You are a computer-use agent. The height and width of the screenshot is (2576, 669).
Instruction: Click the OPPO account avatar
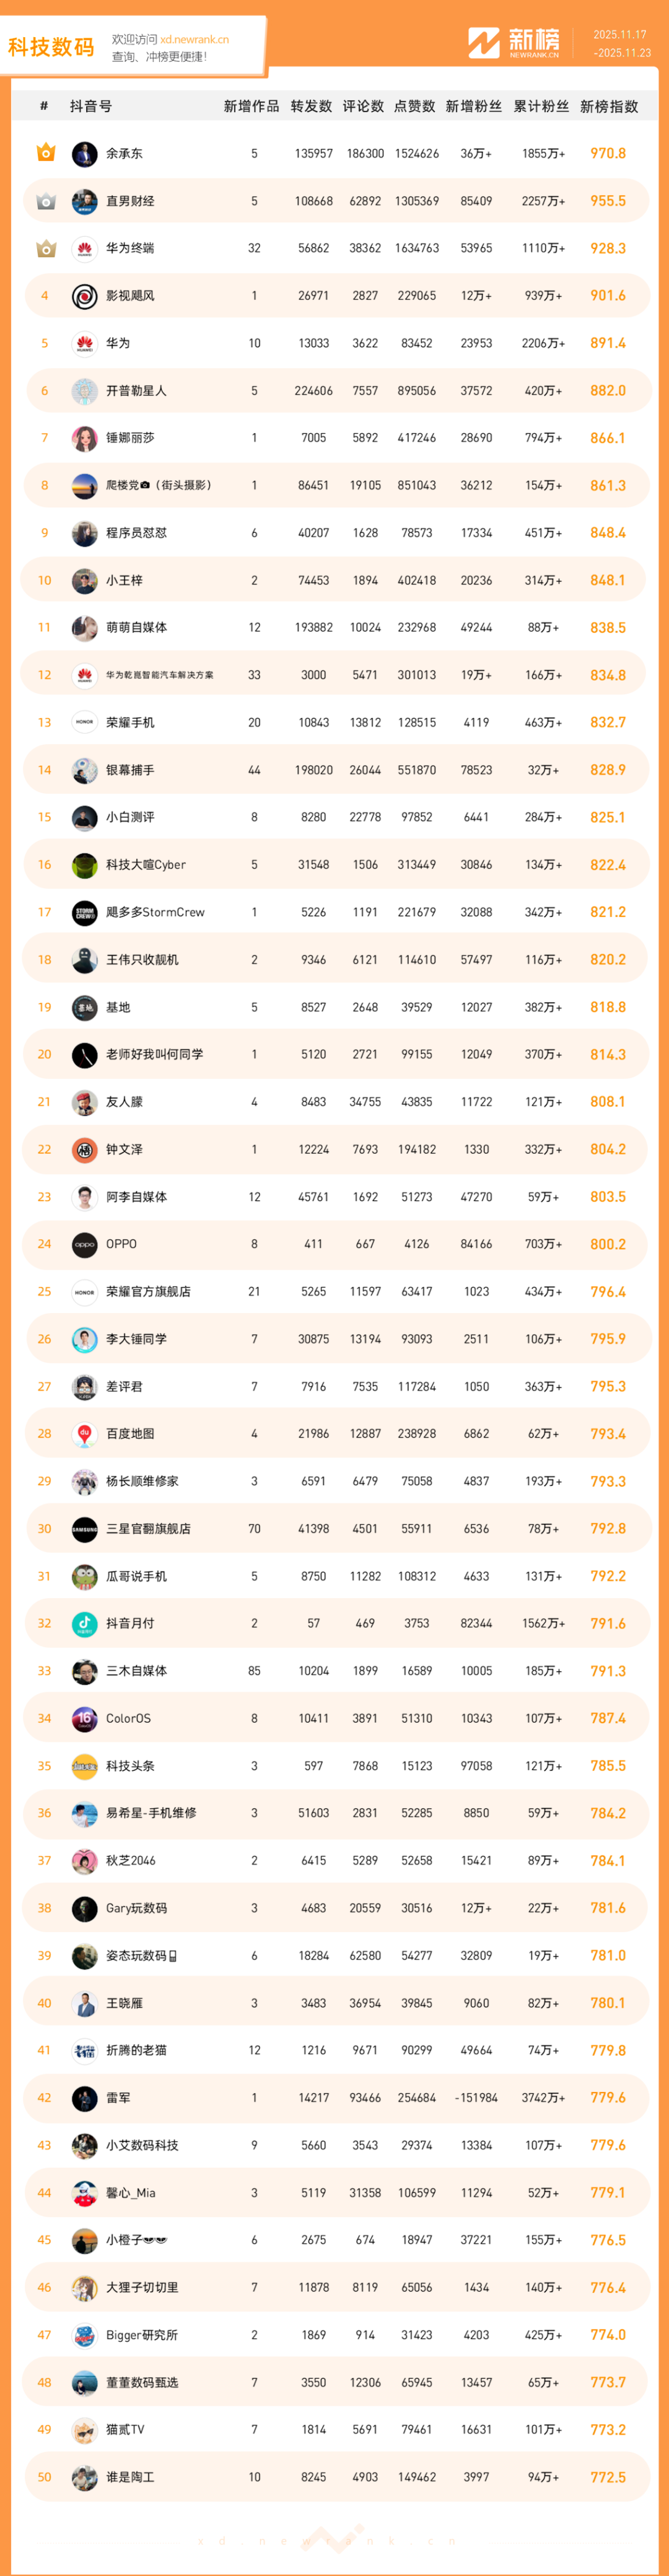click(x=84, y=1244)
